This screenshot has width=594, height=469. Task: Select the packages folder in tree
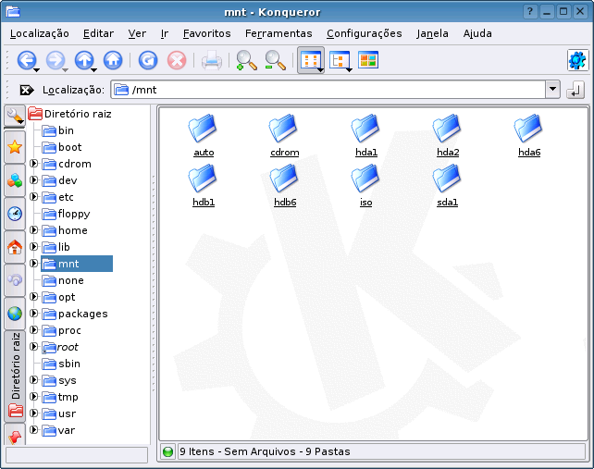pyautogui.click(x=75, y=315)
